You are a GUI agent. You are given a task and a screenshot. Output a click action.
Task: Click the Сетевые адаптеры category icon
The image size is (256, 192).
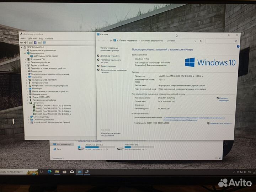tap(32, 117)
